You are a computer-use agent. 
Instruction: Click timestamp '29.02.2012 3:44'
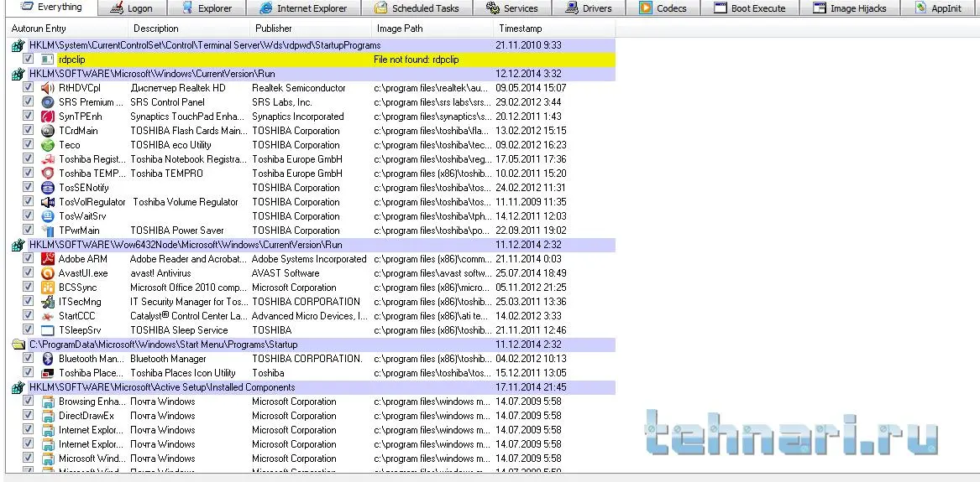[x=528, y=102]
